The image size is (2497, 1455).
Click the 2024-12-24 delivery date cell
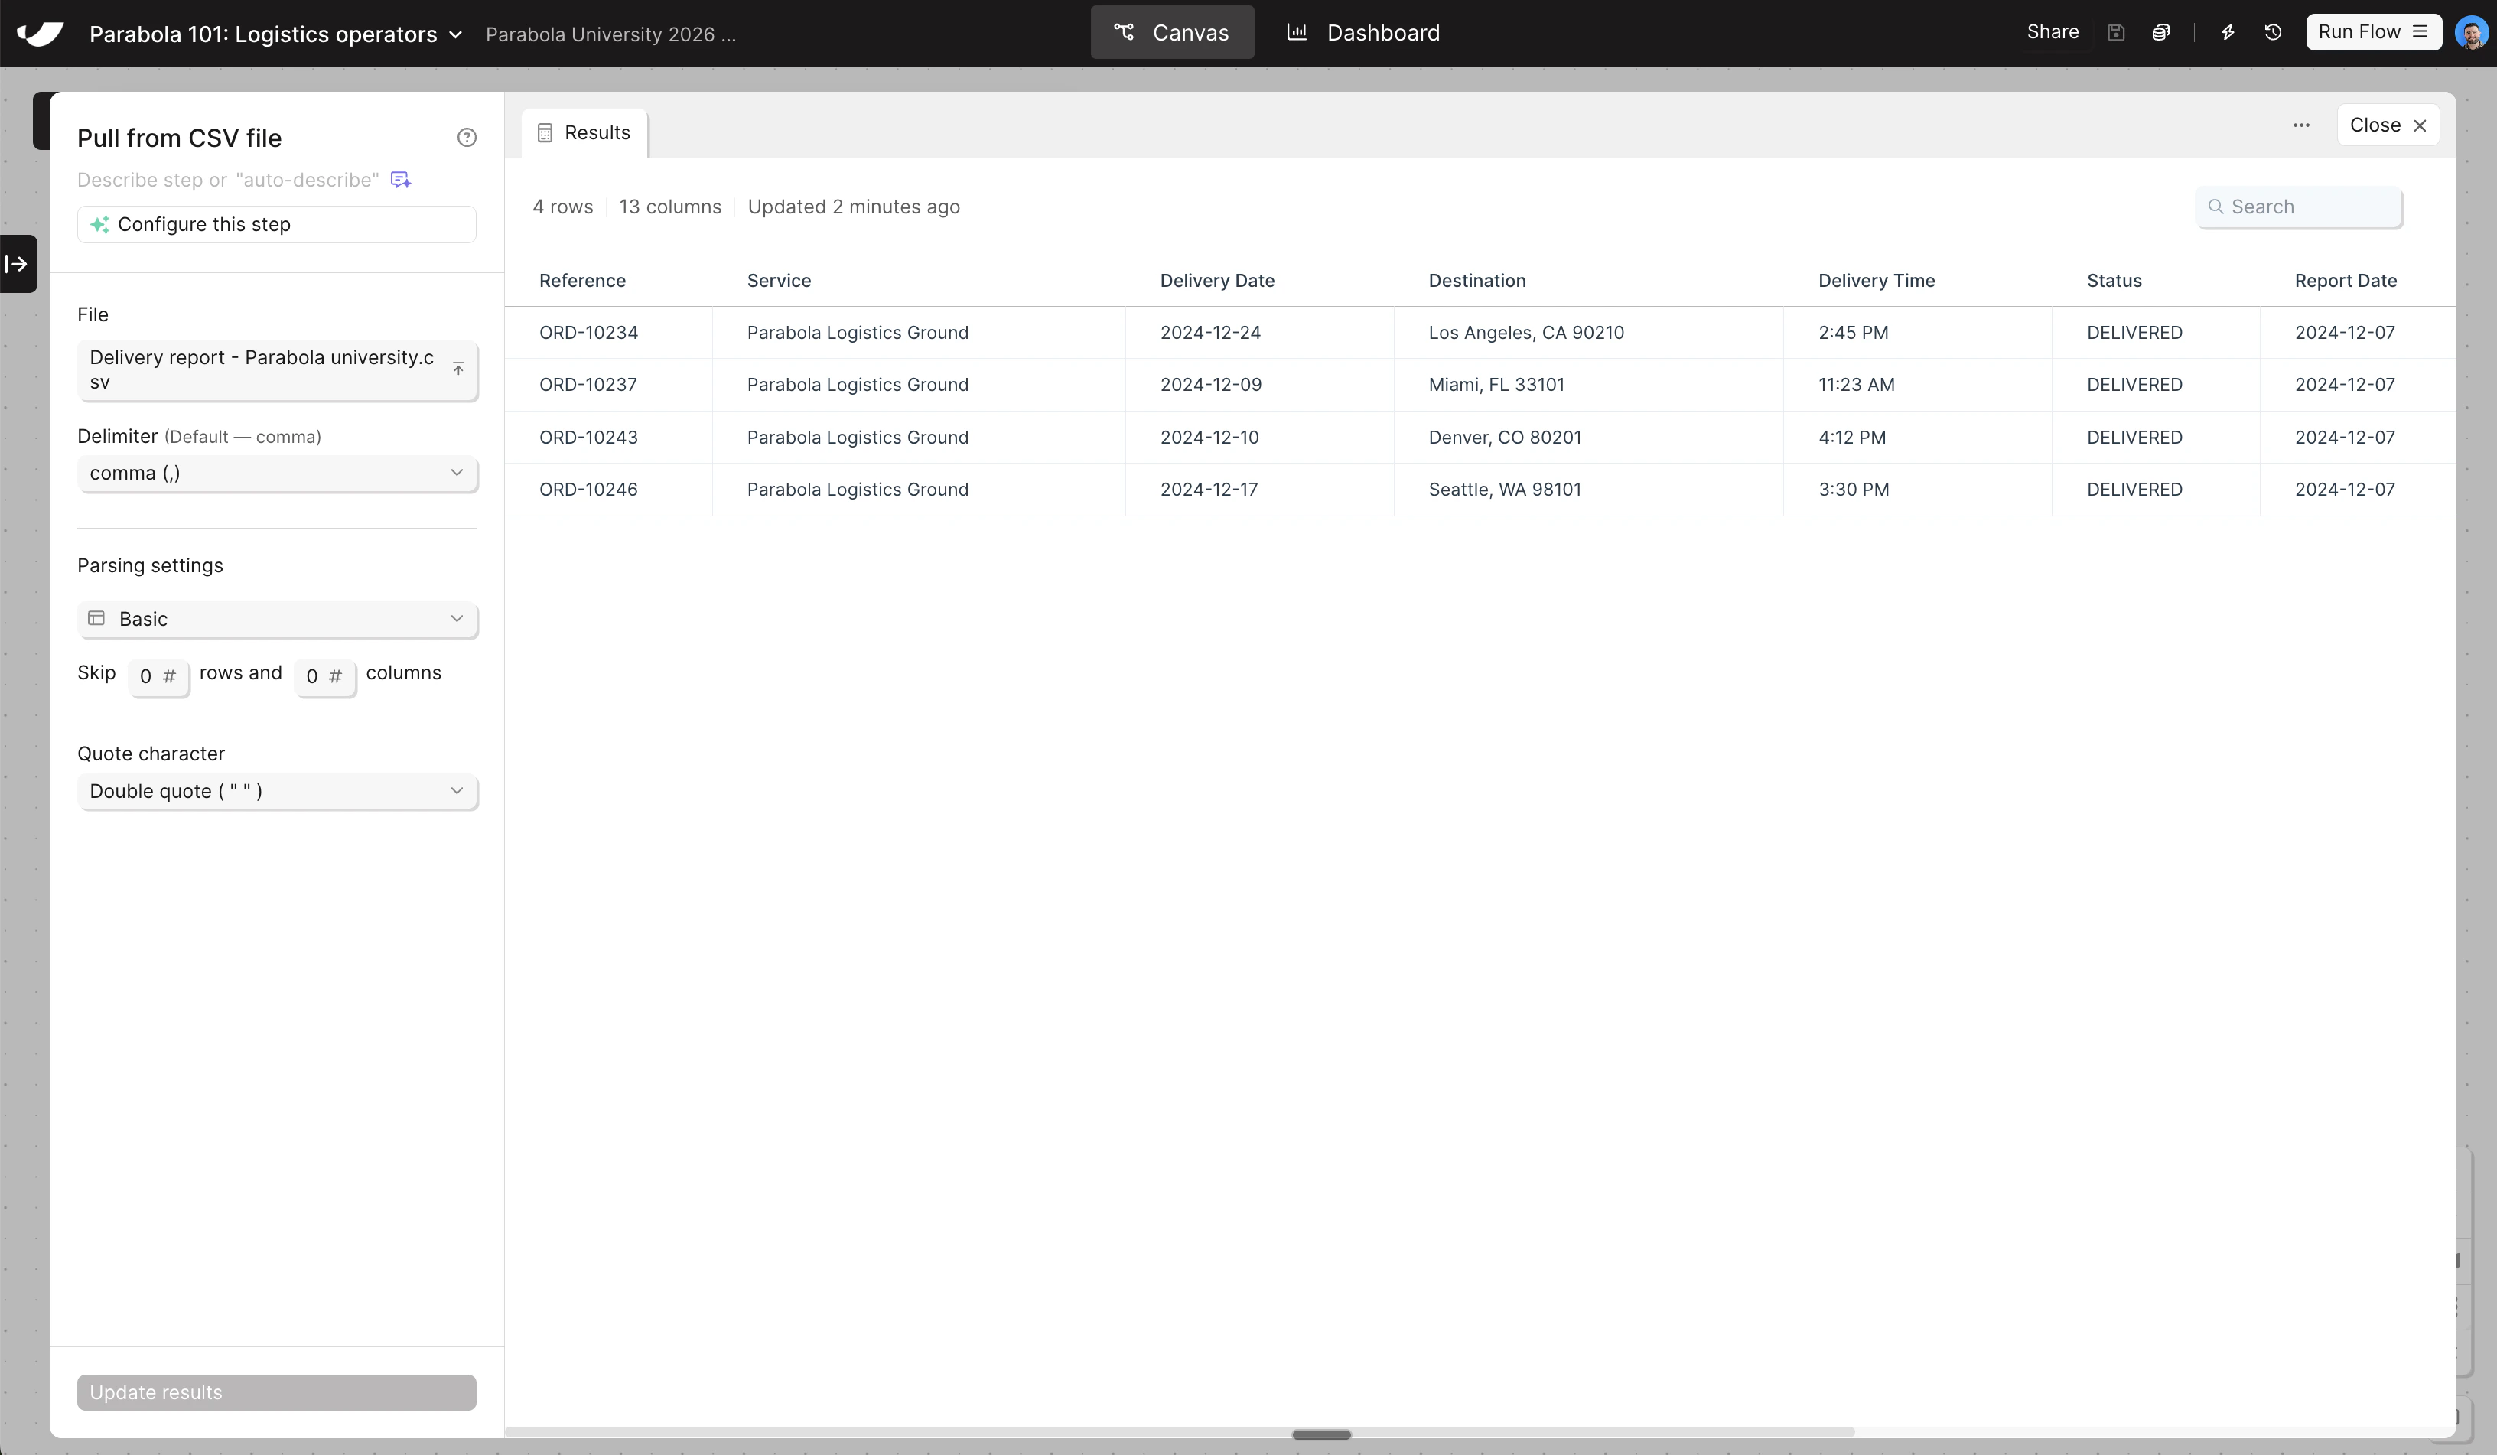pos(1259,333)
